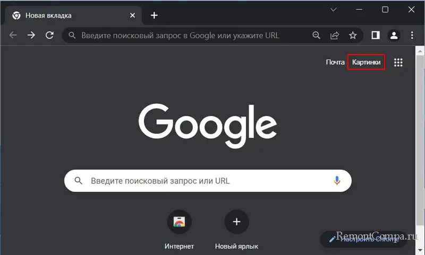Start voice search with microphone icon
This screenshot has height=255, width=425.
(337, 181)
